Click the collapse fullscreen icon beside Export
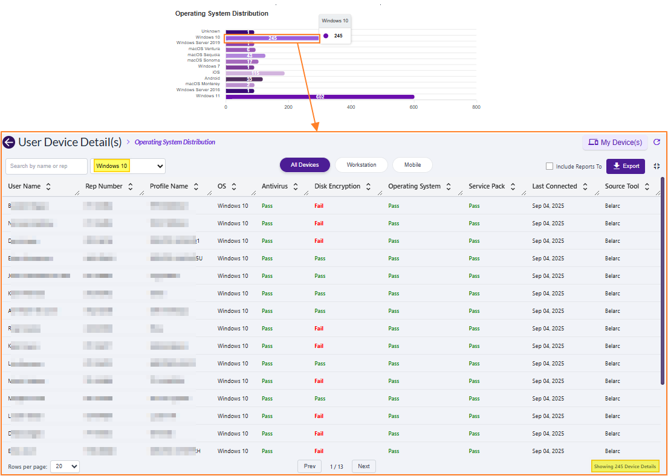Image resolution: width=668 pixels, height=476 pixels. (657, 166)
